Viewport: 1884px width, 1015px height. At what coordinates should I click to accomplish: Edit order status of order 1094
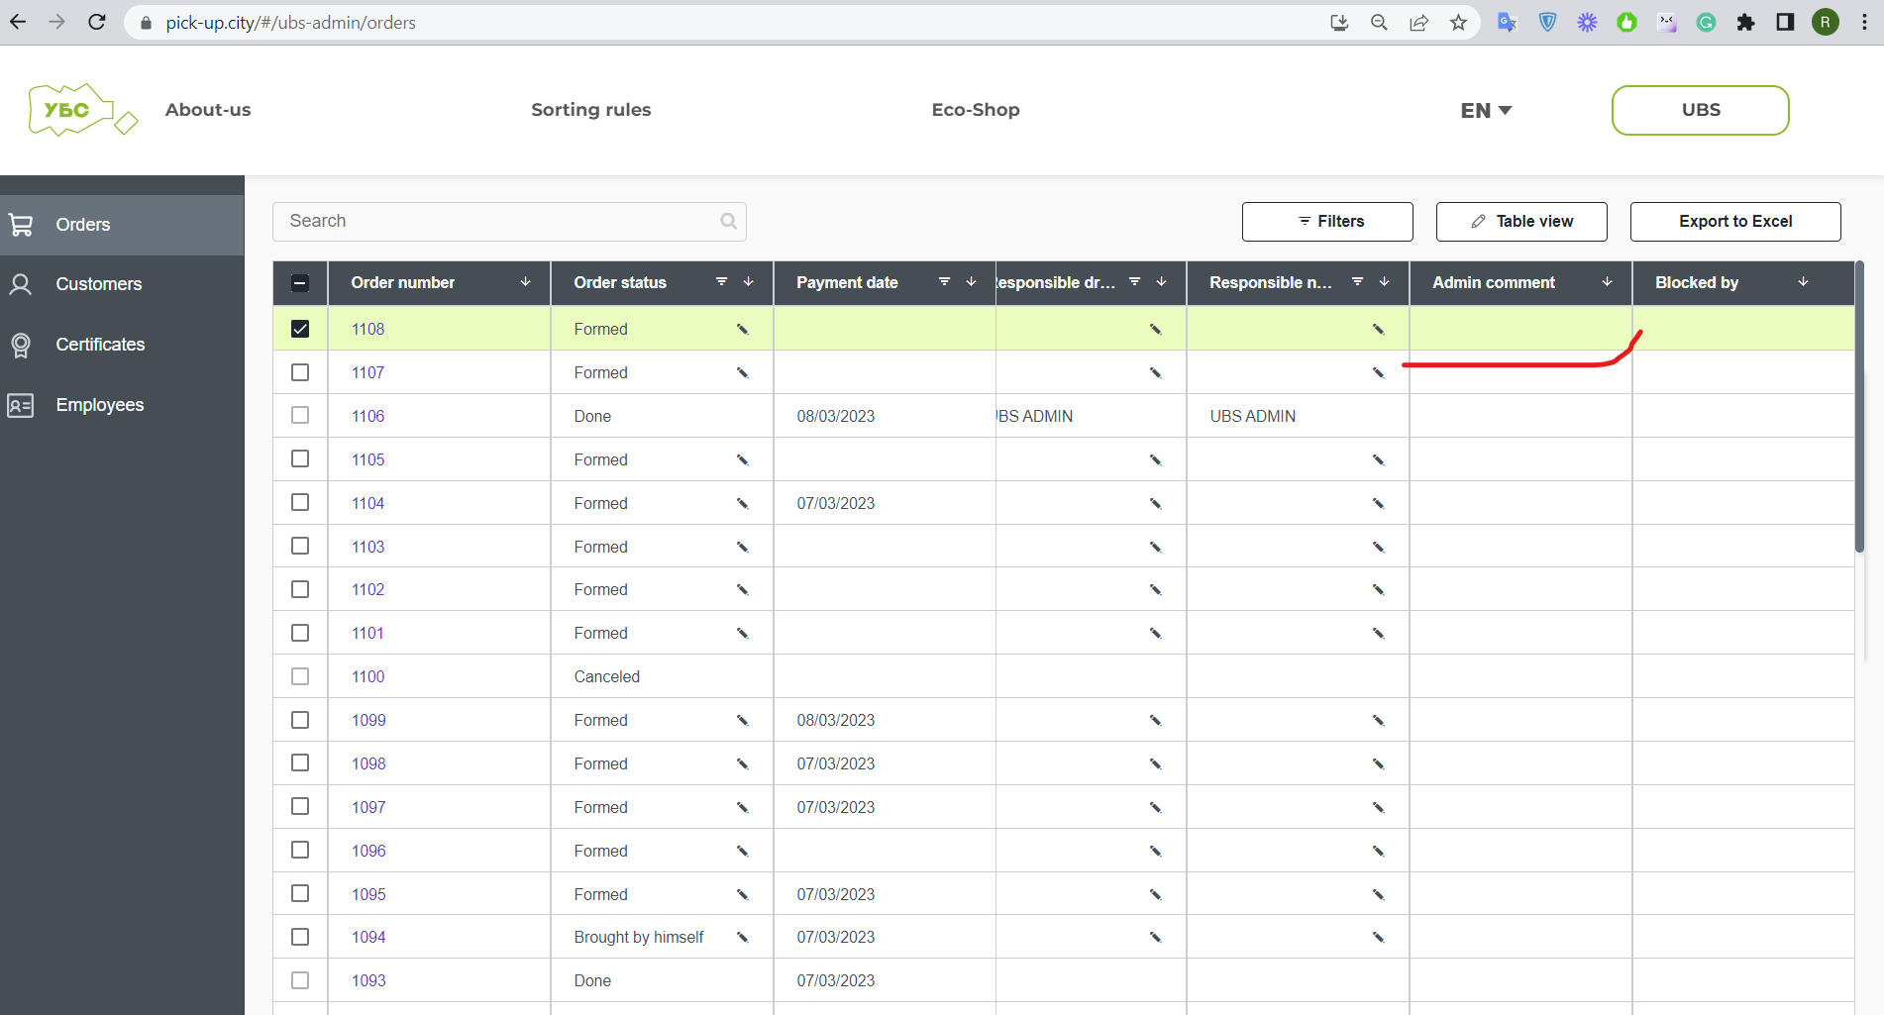point(742,937)
